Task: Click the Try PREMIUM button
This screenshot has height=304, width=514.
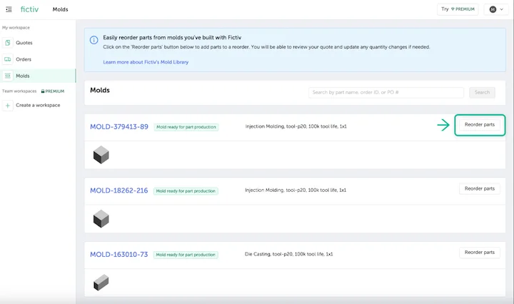Action: coord(458,9)
